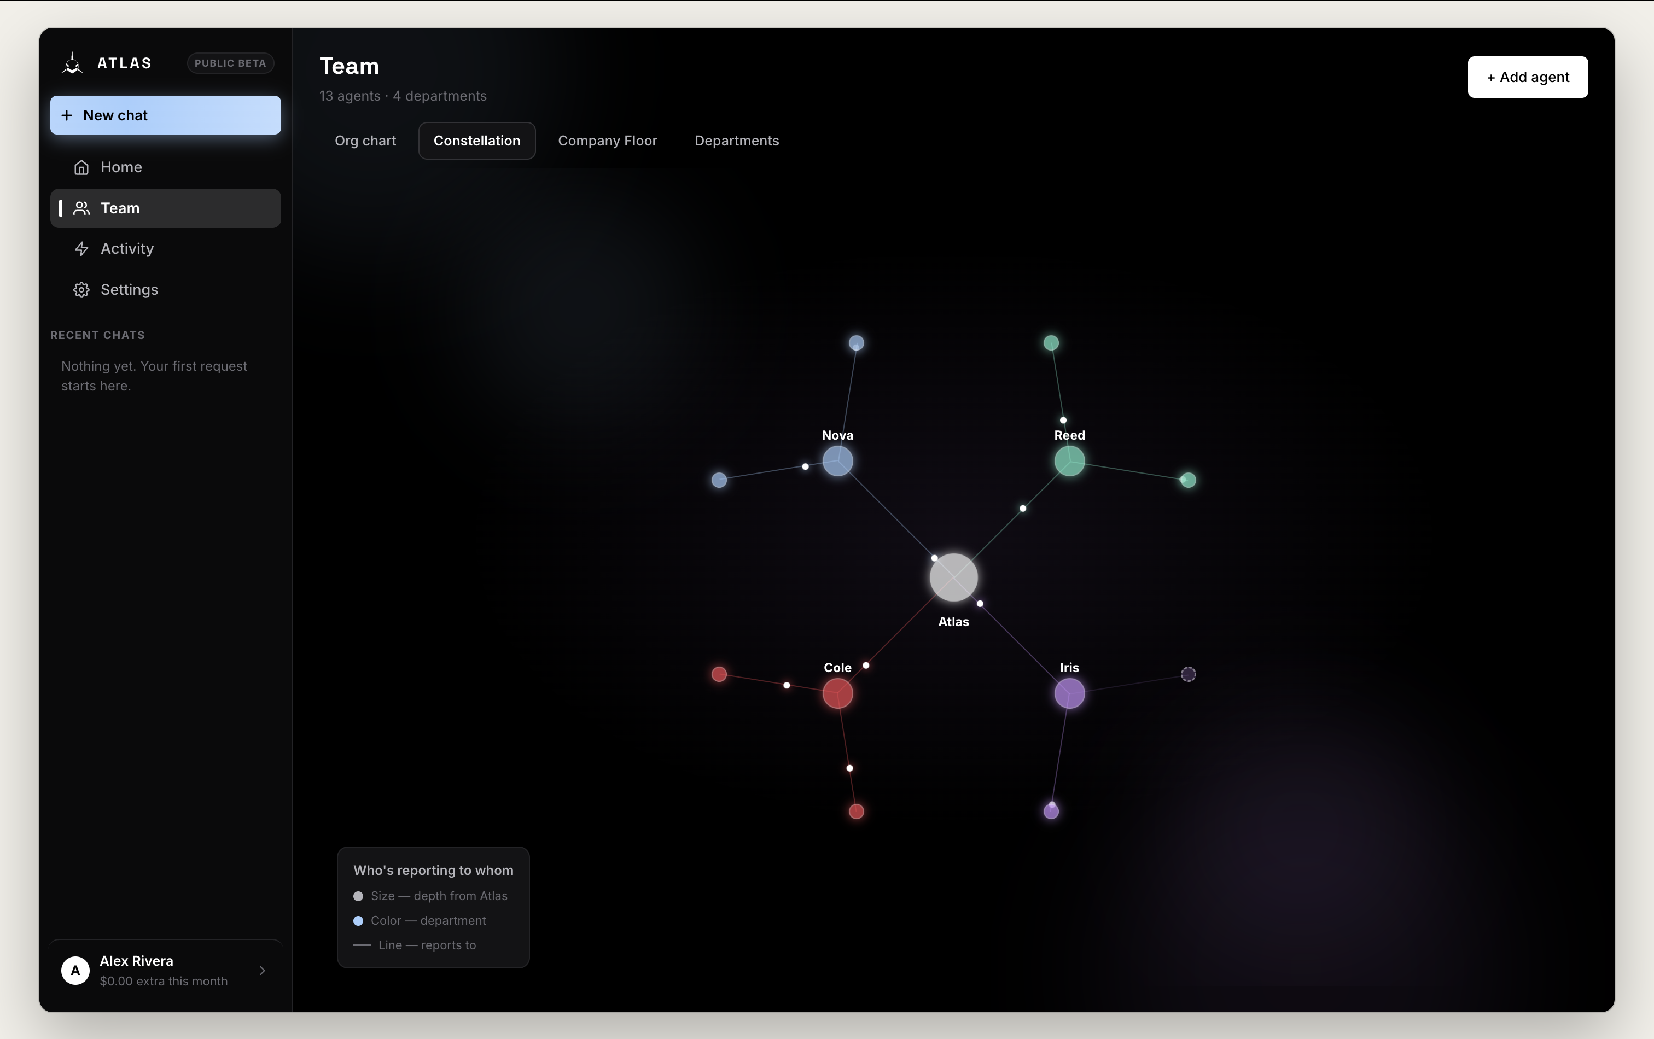The height and width of the screenshot is (1039, 1654).
Task: Select the central Atlas node
Action: (x=953, y=577)
